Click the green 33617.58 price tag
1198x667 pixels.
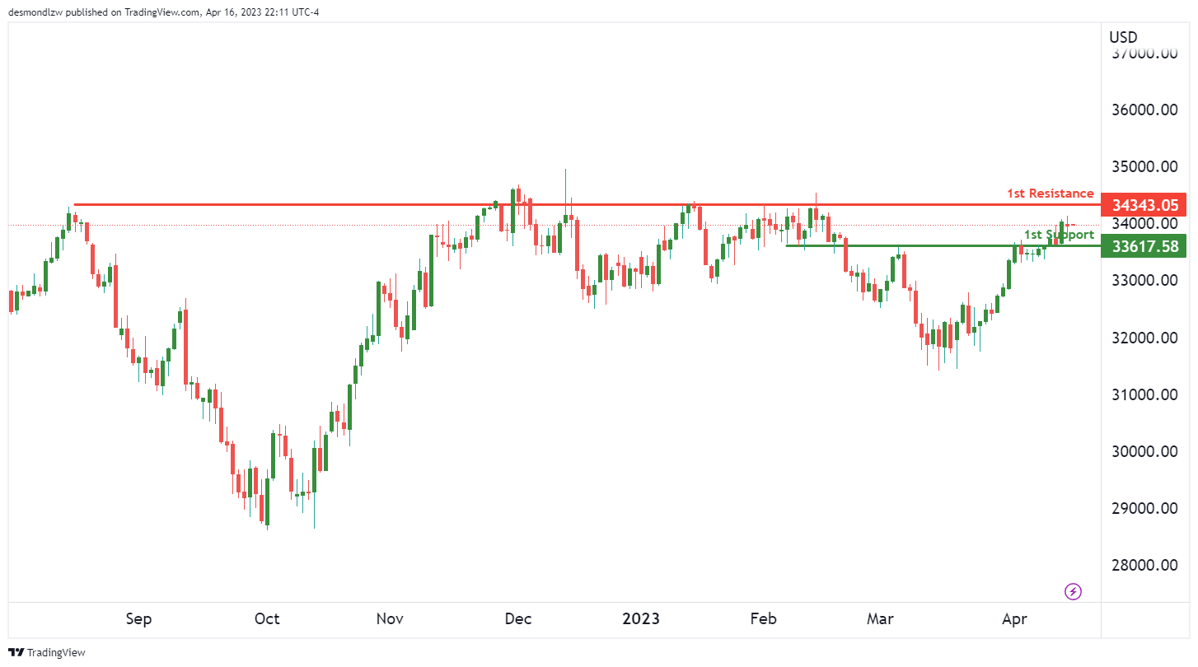click(1144, 246)
